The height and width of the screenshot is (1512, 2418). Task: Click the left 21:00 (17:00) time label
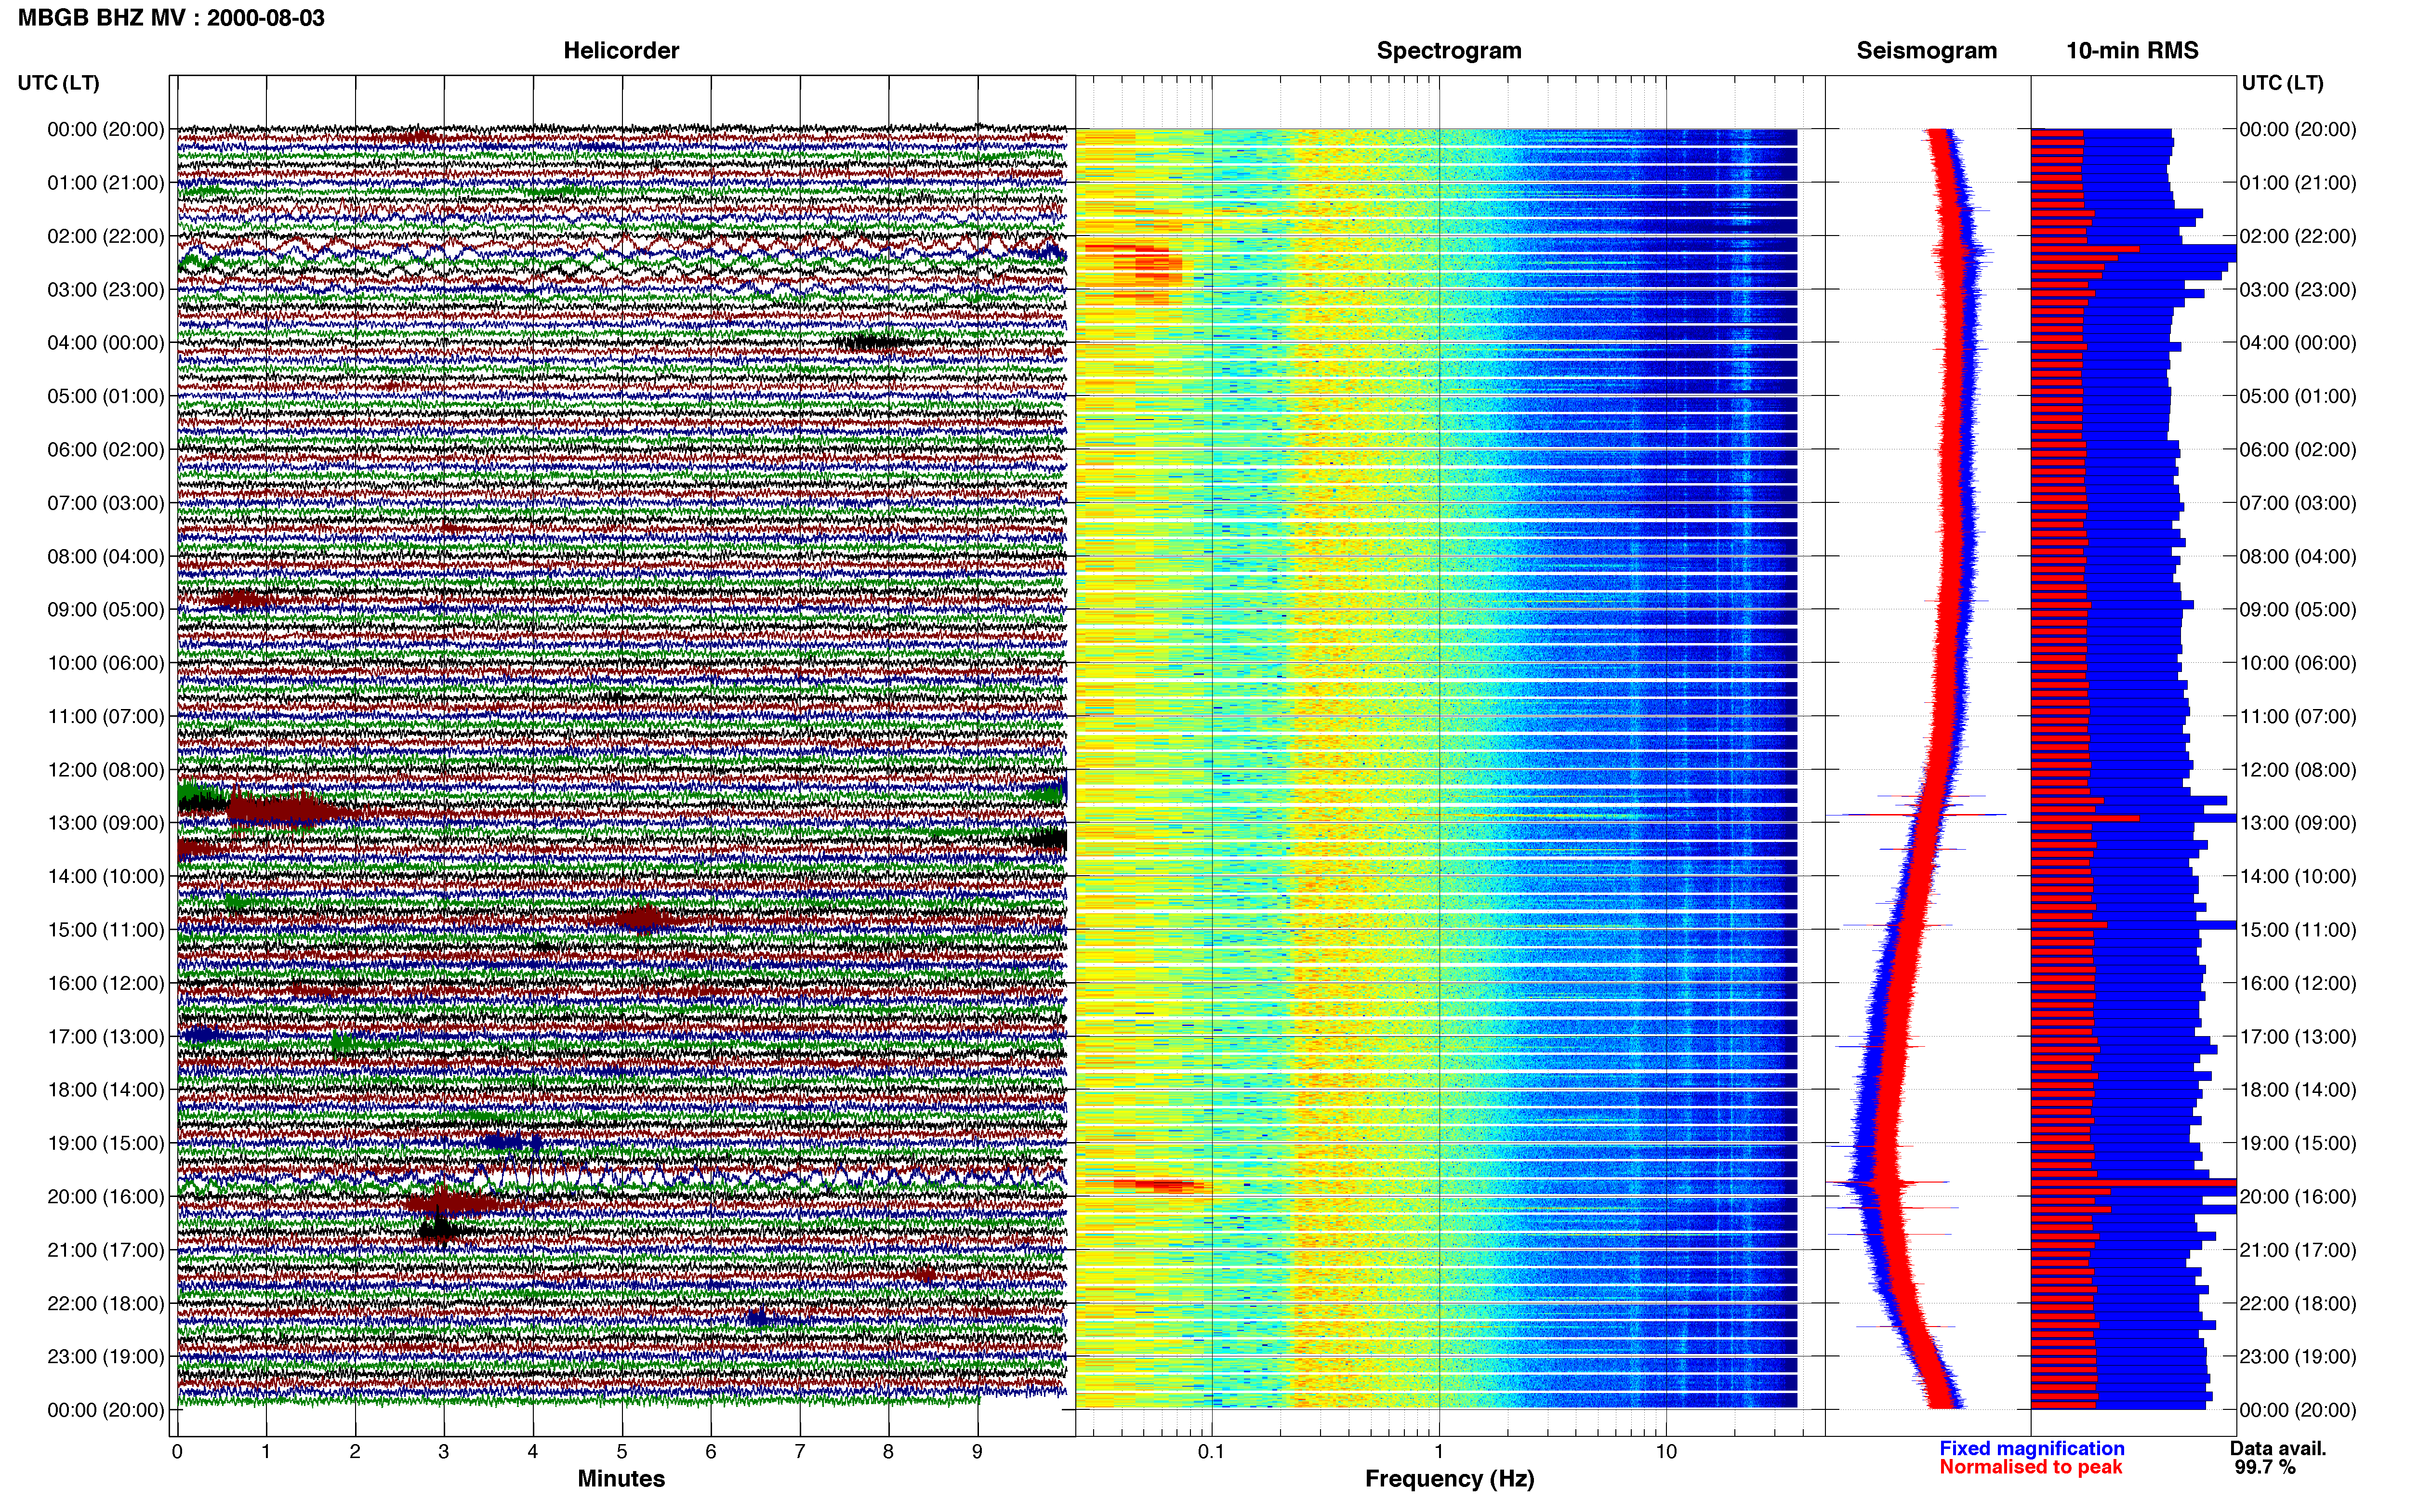coord(106,1250)
